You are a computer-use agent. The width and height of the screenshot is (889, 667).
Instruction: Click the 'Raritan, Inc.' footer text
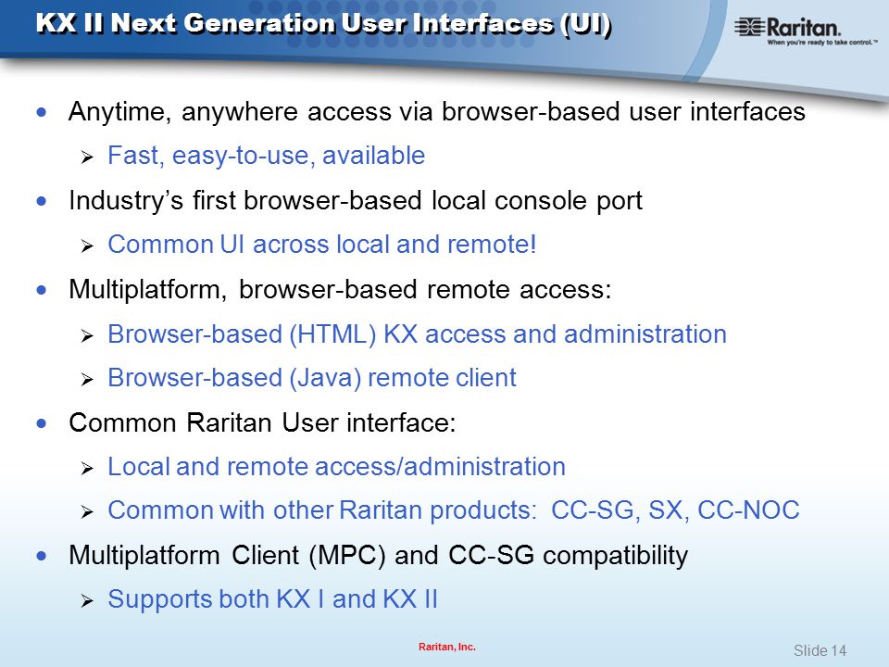click(446, 647)
